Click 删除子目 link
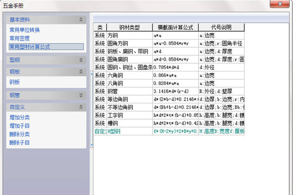 [x=20, y=143]
